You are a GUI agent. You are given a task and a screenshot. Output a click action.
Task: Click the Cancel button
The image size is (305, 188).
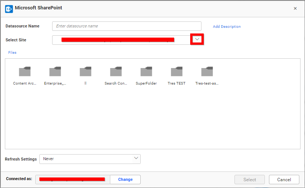pos(284,180)
